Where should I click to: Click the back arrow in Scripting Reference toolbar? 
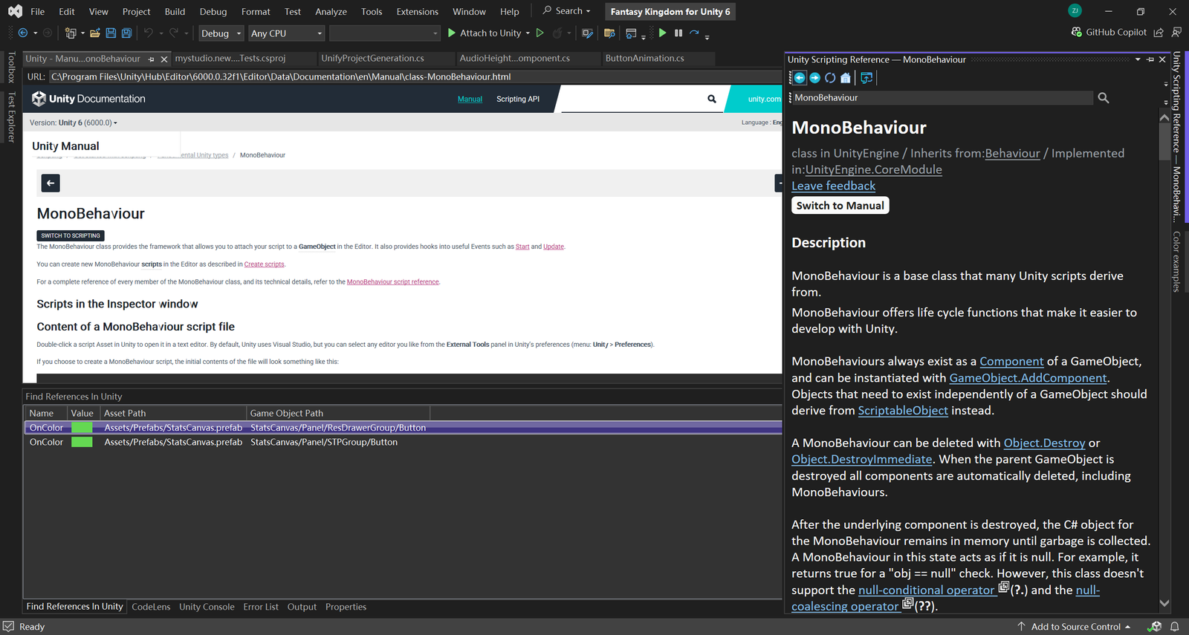800,78
